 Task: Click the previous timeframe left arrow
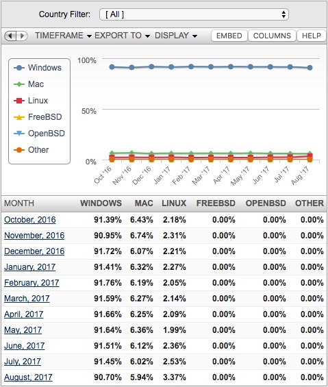pos(10,36)
